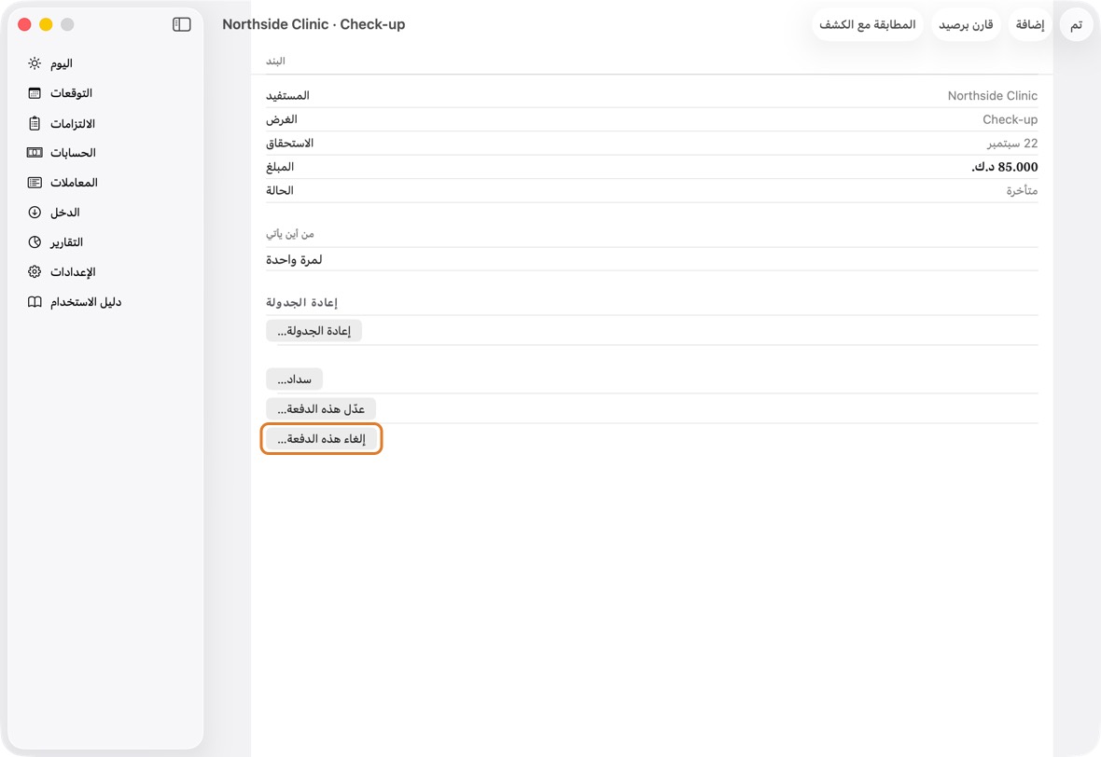Click إلغاء هذه الدفعة... button
The width and height of the screenshot is (1101, 757).
[321, 439]
